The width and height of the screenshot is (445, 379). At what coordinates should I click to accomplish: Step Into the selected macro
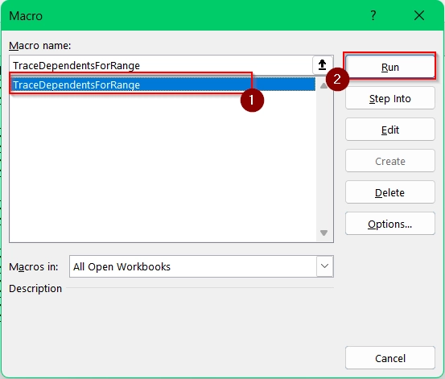390,98
